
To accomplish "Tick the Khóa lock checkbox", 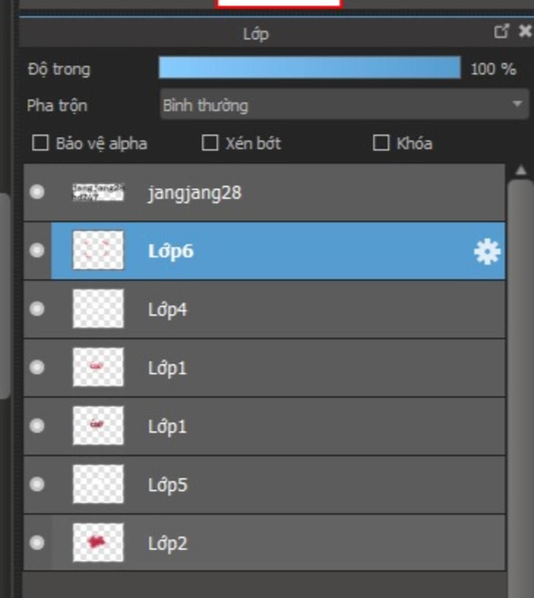I will (381, 143).
